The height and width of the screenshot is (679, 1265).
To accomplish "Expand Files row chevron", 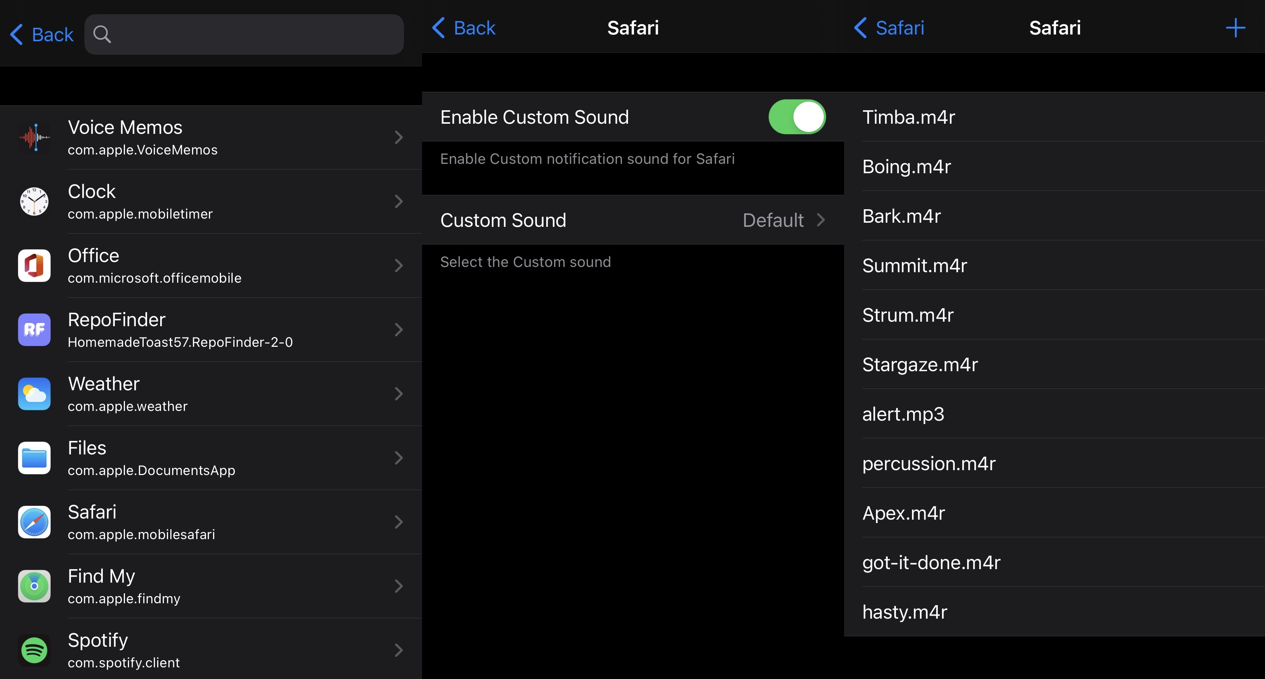I will click(399, 457).
